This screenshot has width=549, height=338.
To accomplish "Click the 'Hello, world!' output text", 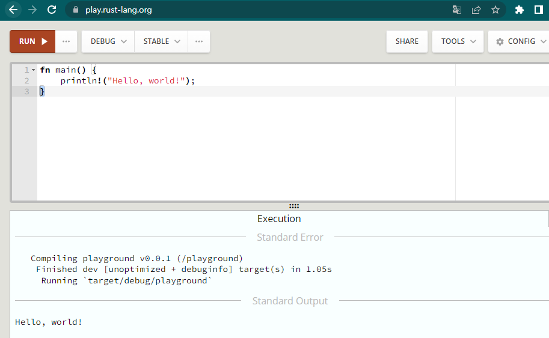I will point(49,322).
